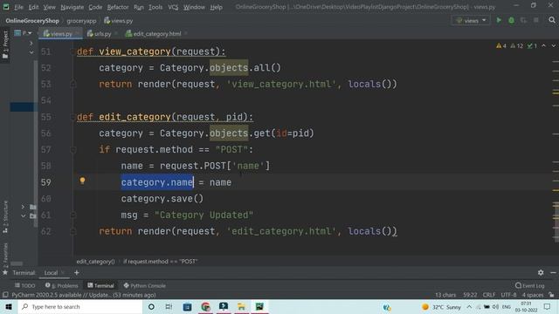Screen dimensions: 559x314
Task: Click edit_category() in the editor breadcrumb
Action: [95, 262]
